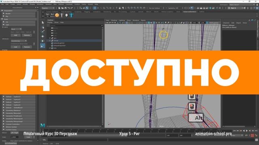The image size is (259, 145).
Task: Click the lock icon in status line
Action: 120,8
